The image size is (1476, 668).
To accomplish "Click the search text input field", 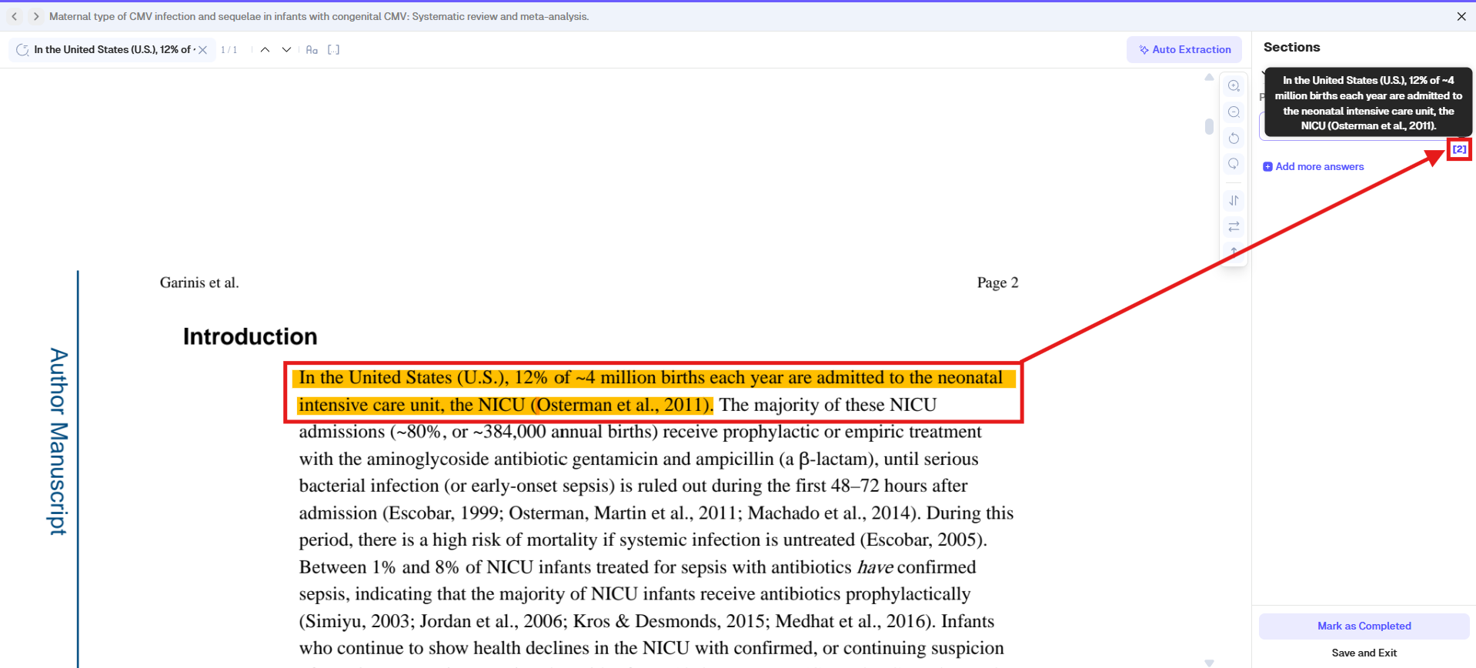I will (112, 50).
